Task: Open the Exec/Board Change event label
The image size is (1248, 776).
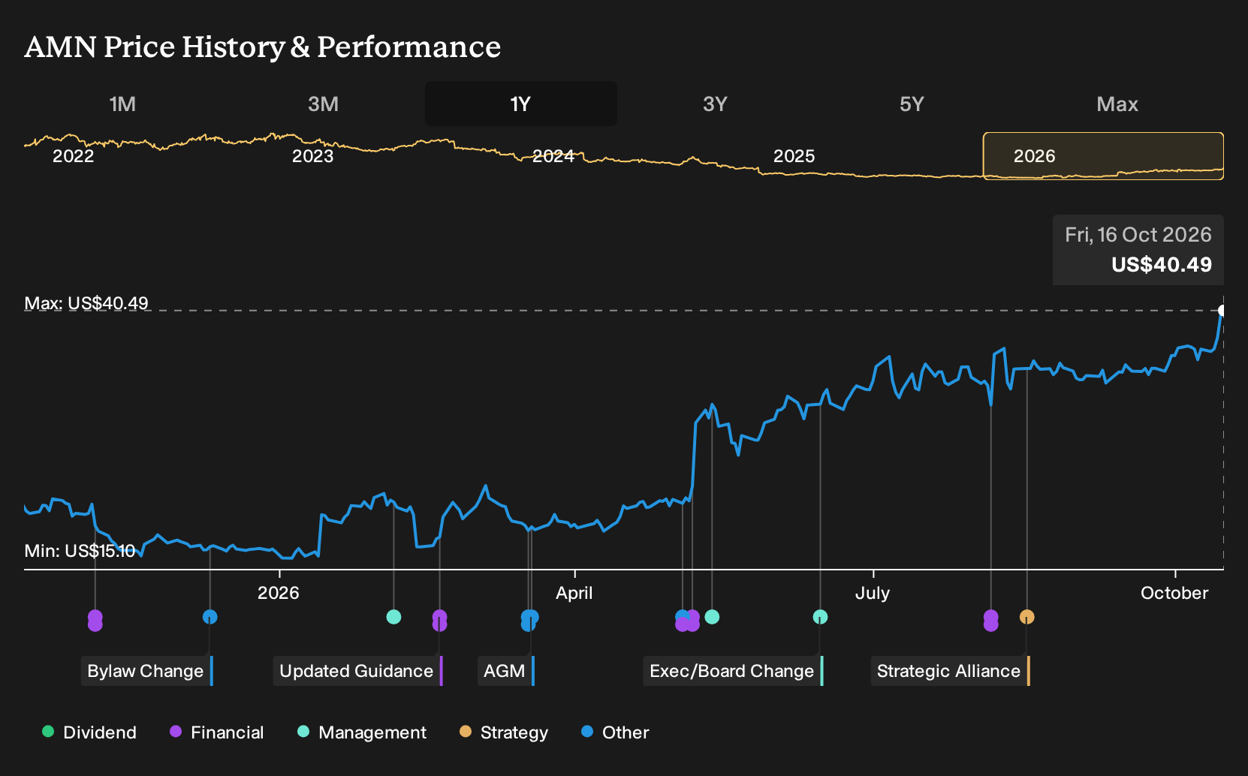Action: coord(734,671)
